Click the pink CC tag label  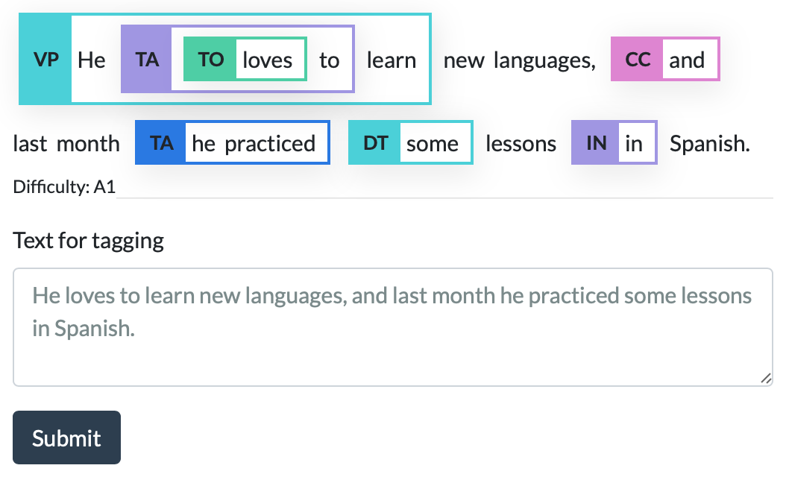[638, 60]
